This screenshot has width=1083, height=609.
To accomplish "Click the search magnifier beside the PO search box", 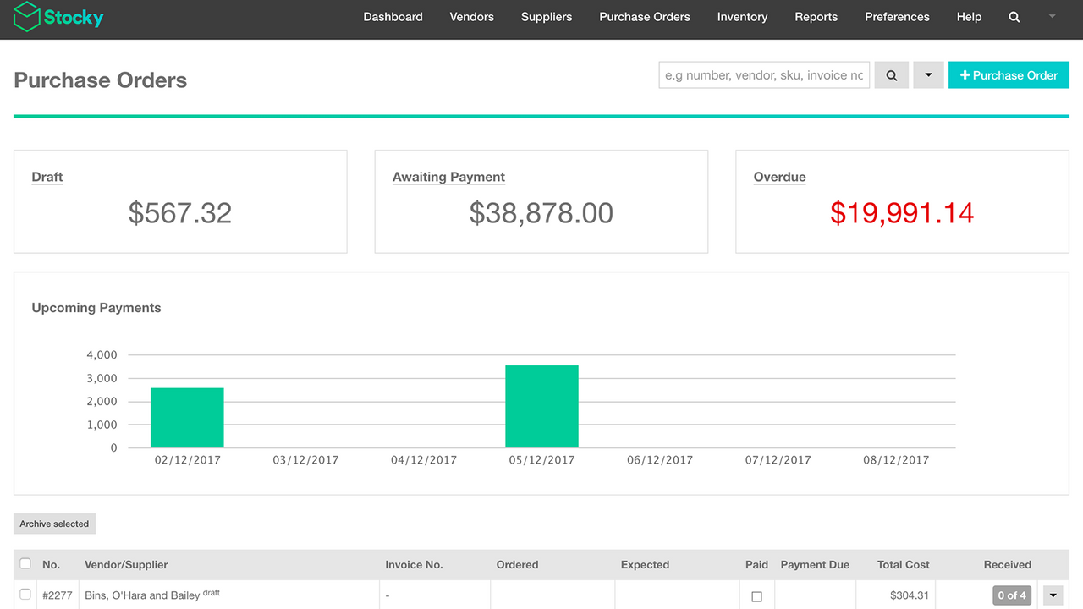I will click(891, 74).
